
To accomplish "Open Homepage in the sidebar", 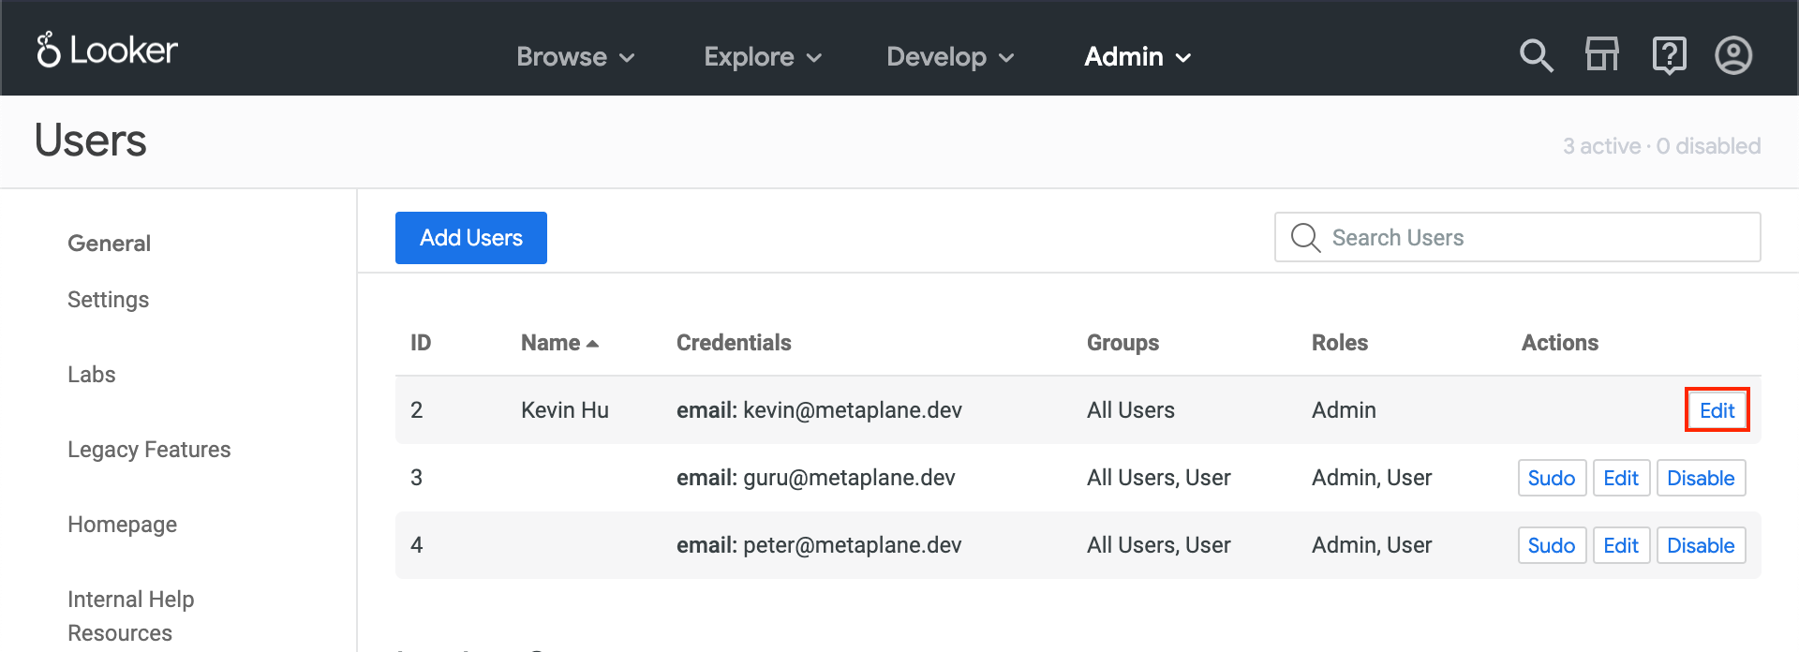I will (123, 525).
